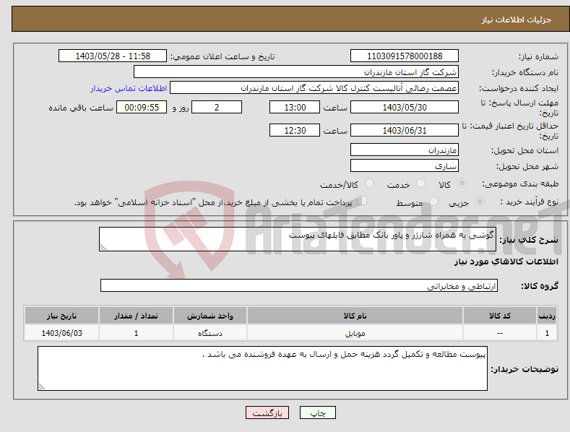Screen dimensions: 570x432
Task: Click the گروه کالا field ارتباطی و مخابراتی
Action: pyautogui.click(x=299, y=286)
